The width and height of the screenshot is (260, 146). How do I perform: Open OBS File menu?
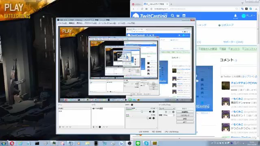pos(62,23)
